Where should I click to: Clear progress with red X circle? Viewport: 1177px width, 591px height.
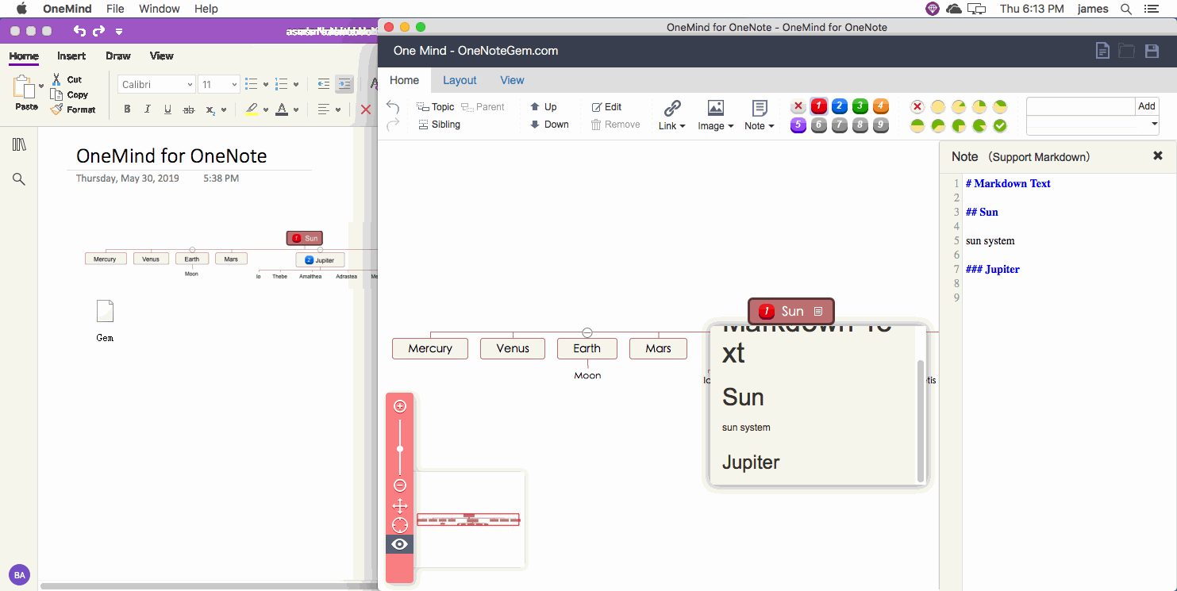pyautogui.click(x=917, y=107)
